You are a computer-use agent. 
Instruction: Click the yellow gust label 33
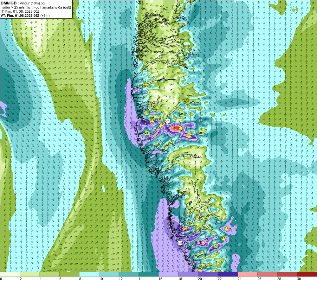pyautogui.click(x=152, y=120)
